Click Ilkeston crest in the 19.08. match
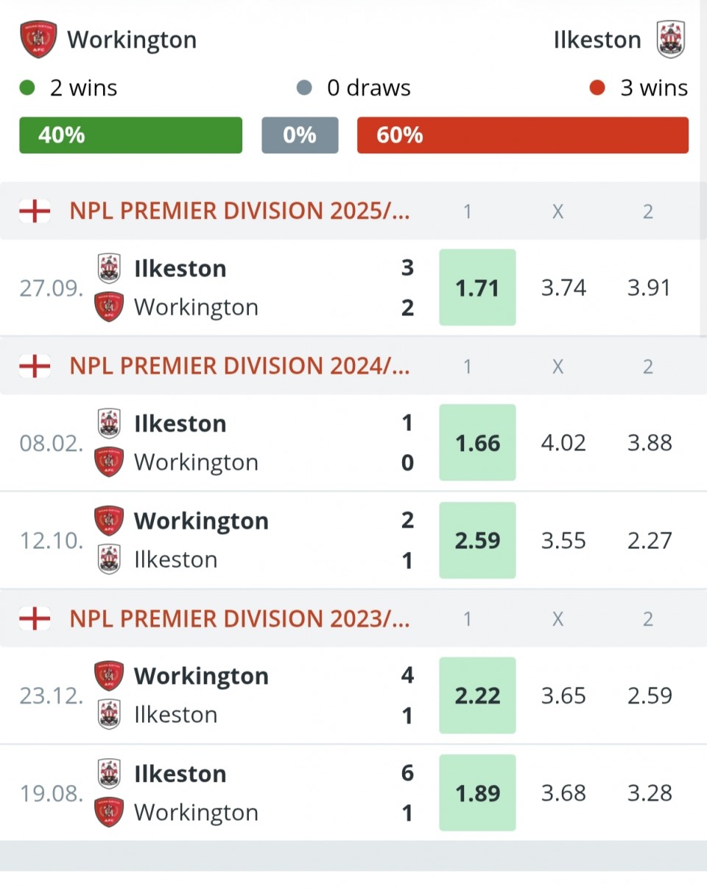707x891 pixels. click(x=109, y=774)
